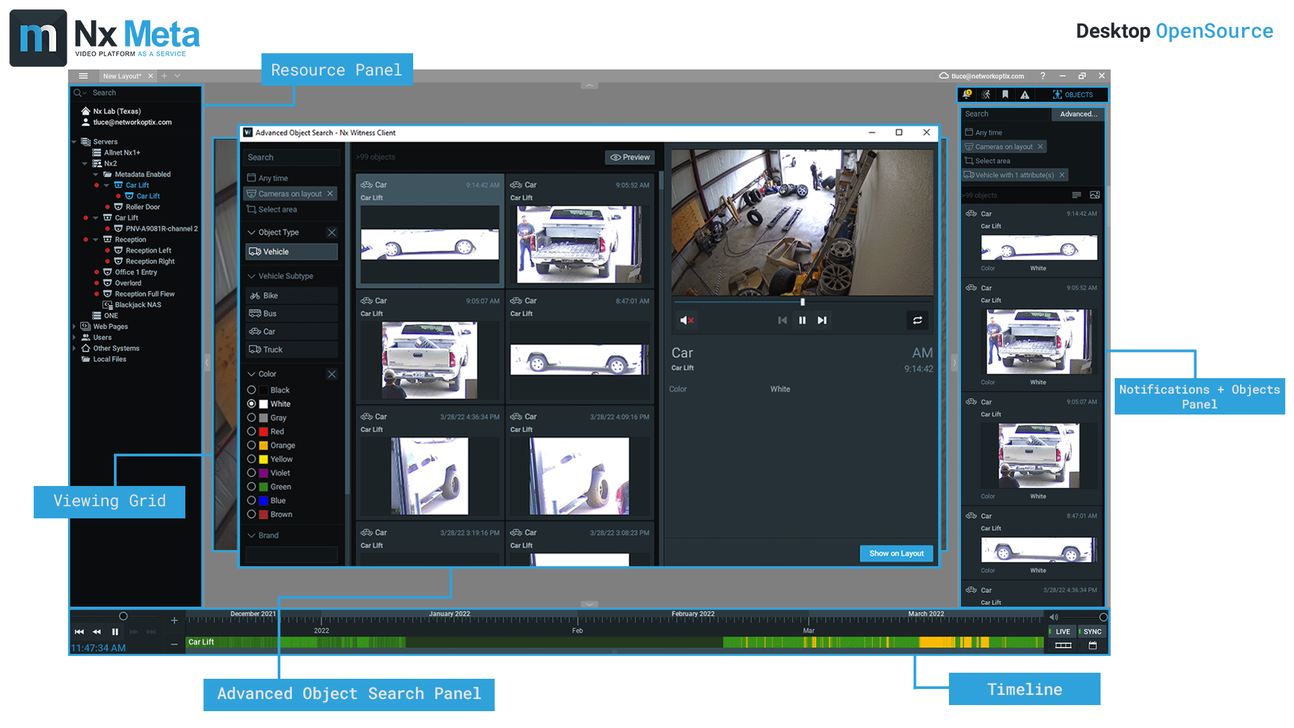Open the events warning triangle tab
Viewport: 1294px width, 728px height.
pyautogui.click(x=1024, y=94)
